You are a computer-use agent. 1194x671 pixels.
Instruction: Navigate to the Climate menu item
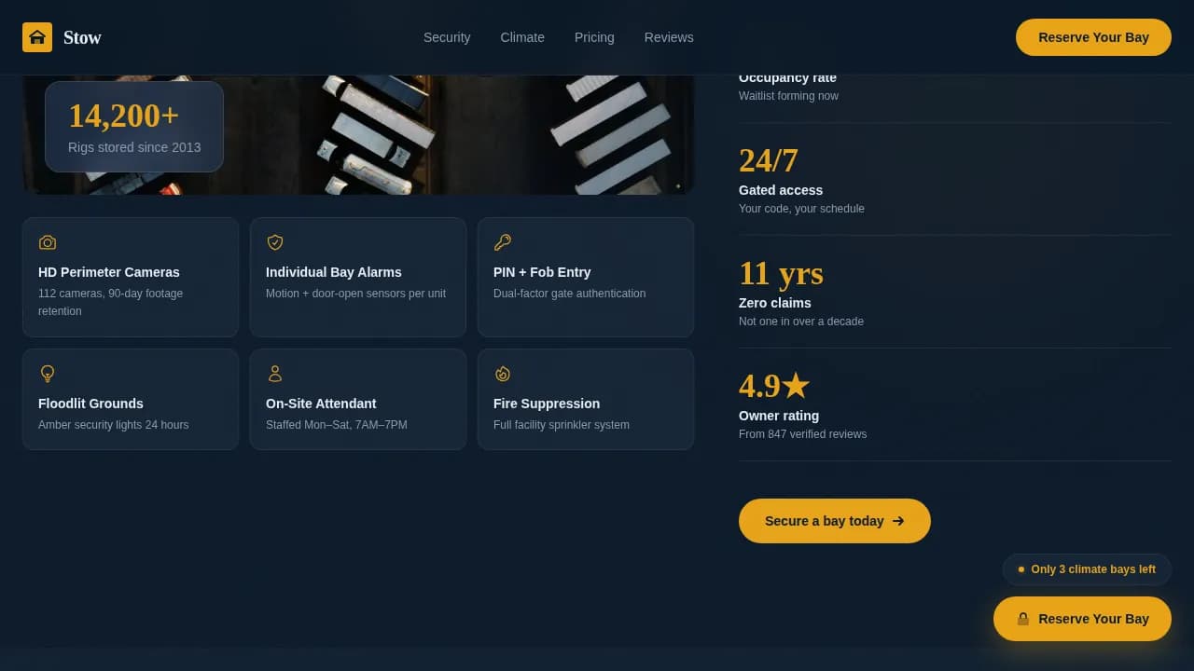[x=522, y=37]
